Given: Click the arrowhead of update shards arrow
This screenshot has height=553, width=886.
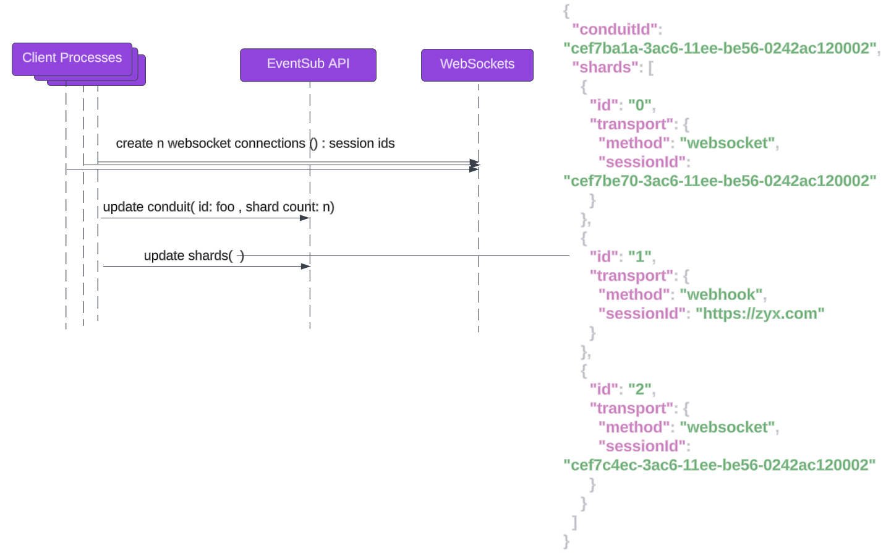Looking at the screenshot, I should (305, 266).
